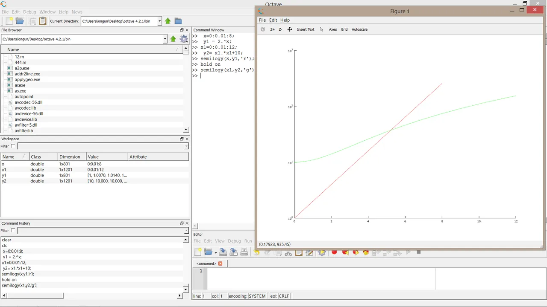Expand the Command History filter dropdown
The image size is (547, 307).
point(186,231)
